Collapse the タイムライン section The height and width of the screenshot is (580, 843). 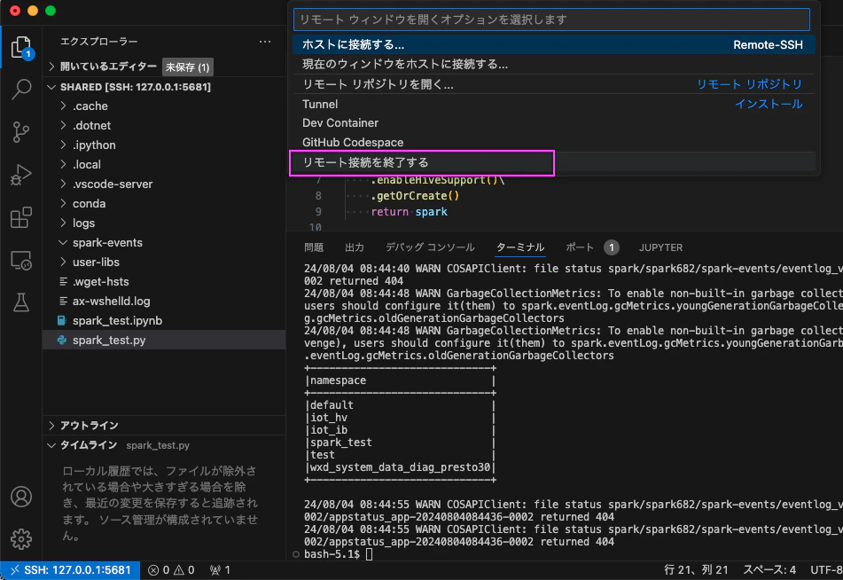tap(164, 445)
